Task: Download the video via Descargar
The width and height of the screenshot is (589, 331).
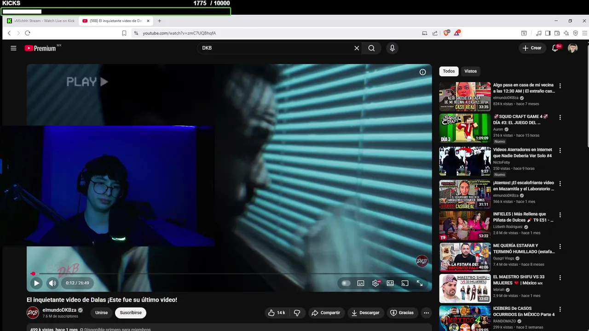Action: pos(365,313)
